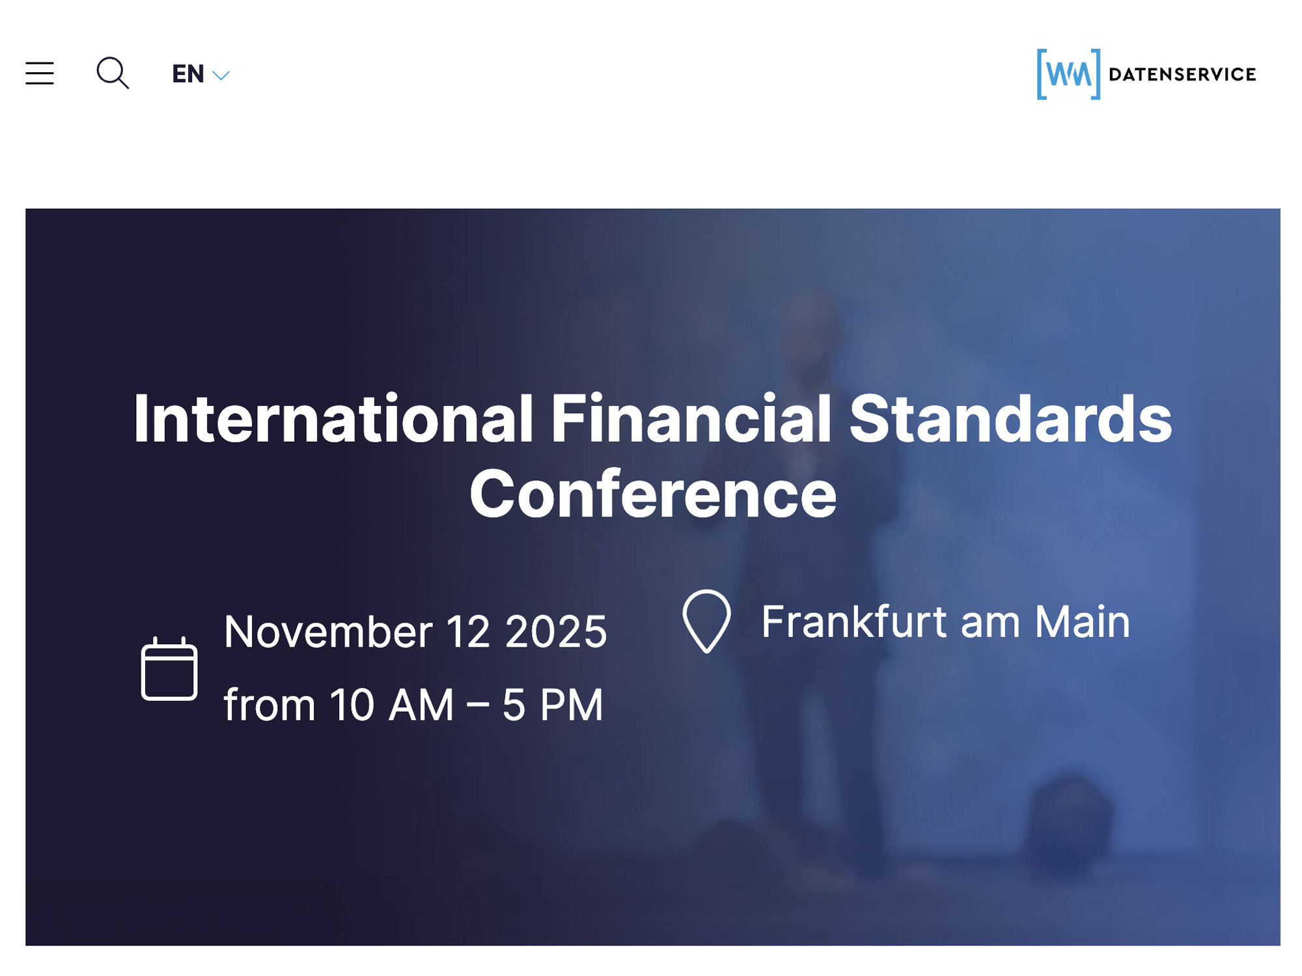
Task: Open the EN language selector label
Action: pyautogui.click(x=188, y=74)
